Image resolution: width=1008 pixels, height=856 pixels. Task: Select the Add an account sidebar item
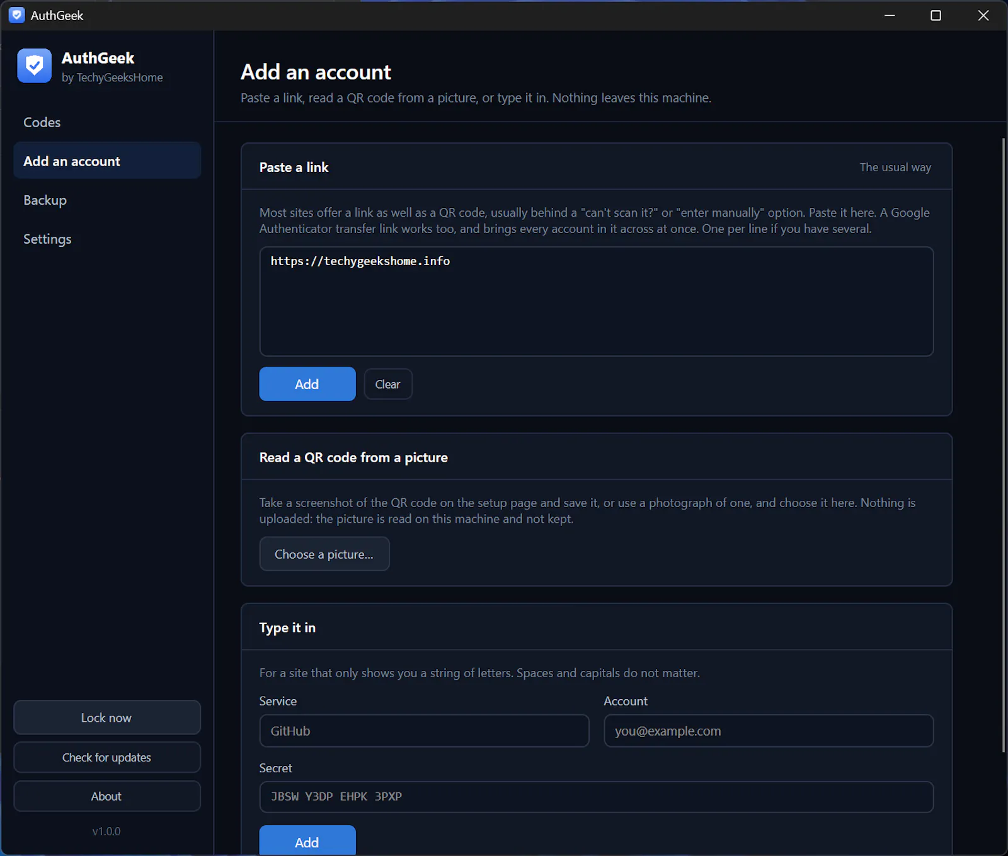click(x=107, y=161)
